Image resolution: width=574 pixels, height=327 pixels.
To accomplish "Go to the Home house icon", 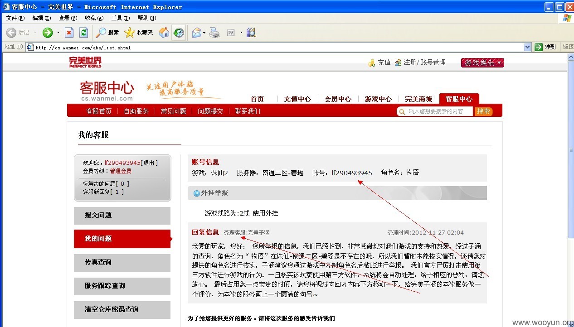I will [164, 33].
